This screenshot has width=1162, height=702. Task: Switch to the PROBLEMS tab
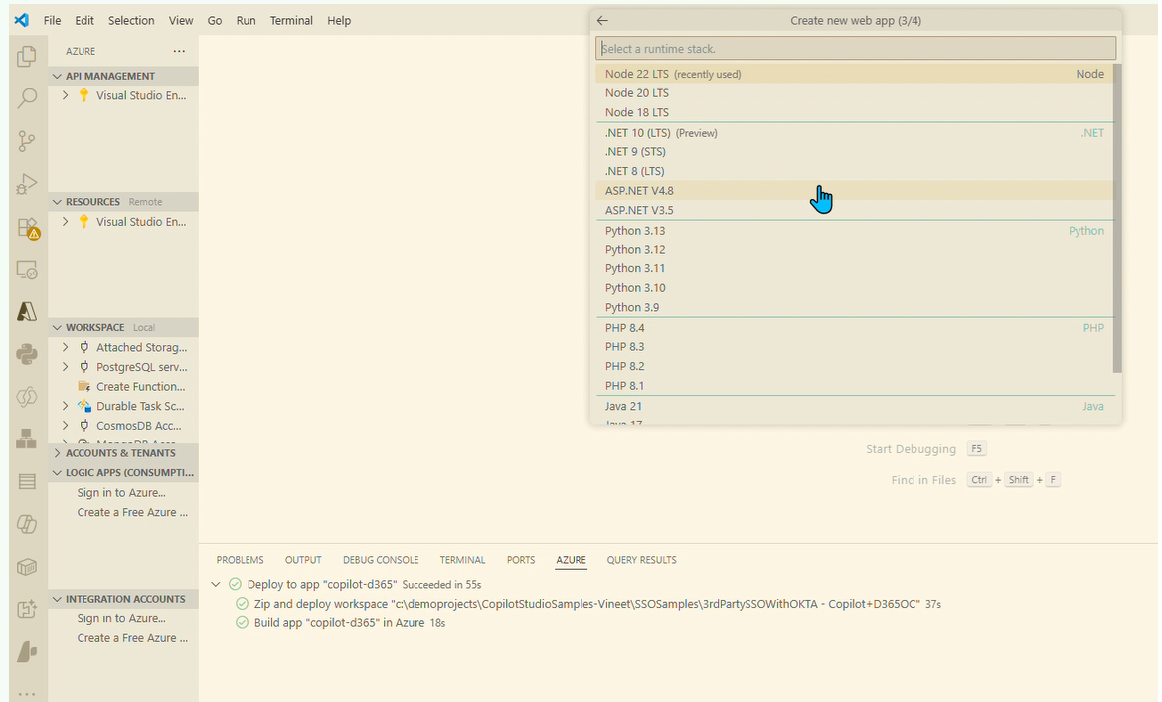pyautogui.click(x=240, y=559)
